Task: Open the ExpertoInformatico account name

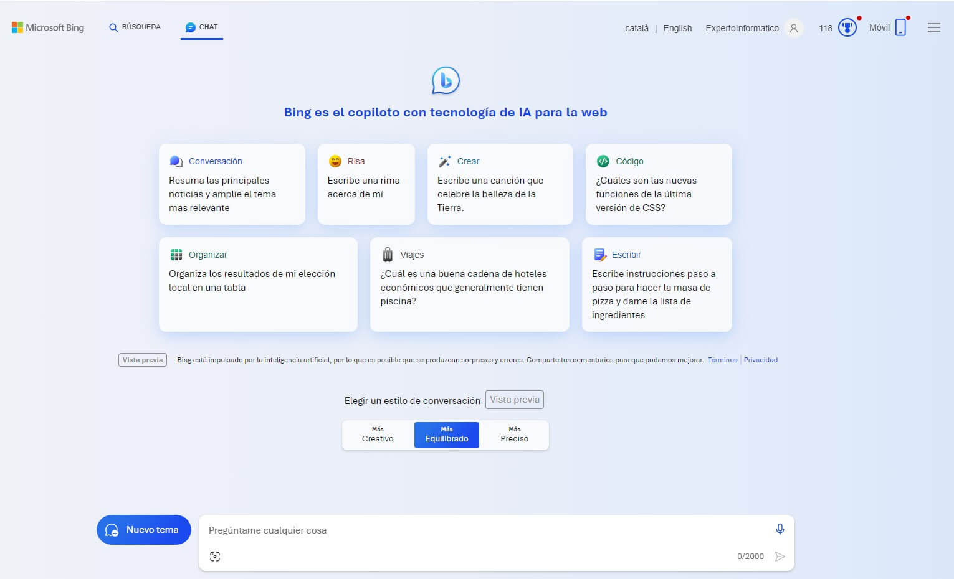Action: [742, 28]
